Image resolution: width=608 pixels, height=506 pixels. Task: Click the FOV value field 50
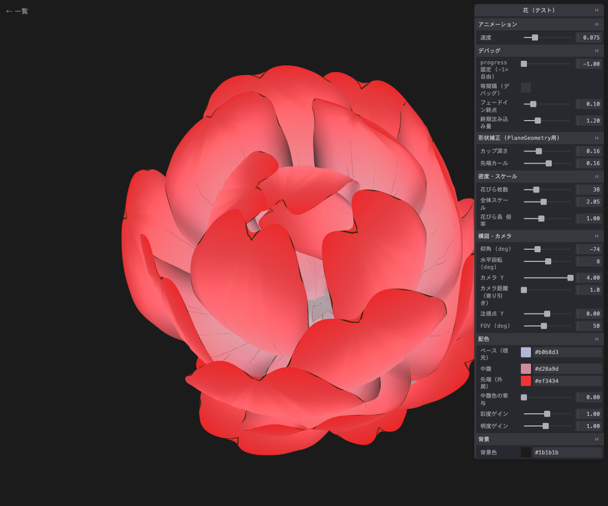coord(589,326)
